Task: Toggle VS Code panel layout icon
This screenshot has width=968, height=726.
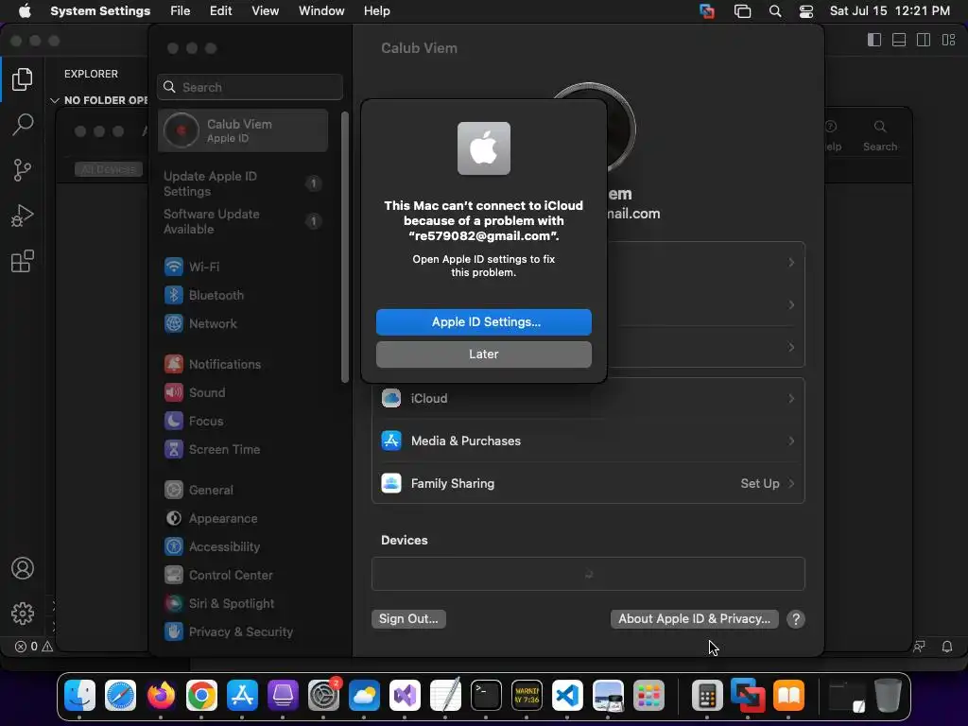Action: click(x=899, y=40)
